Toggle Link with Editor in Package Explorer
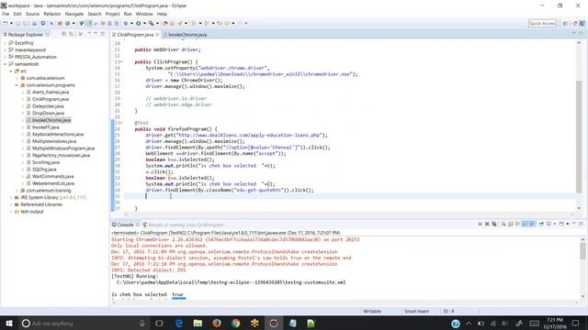The width and height of the screenshot is (588, 330). pyautogui.click(x=71, y=34)
